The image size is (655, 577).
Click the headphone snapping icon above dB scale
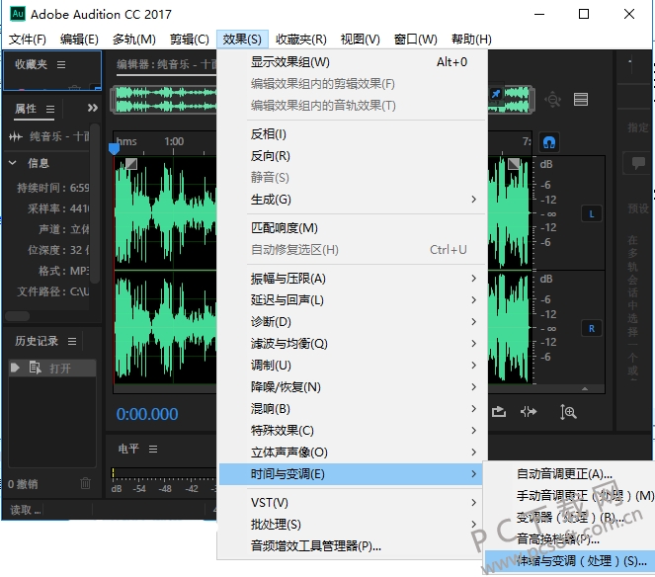tap(548, 141)
